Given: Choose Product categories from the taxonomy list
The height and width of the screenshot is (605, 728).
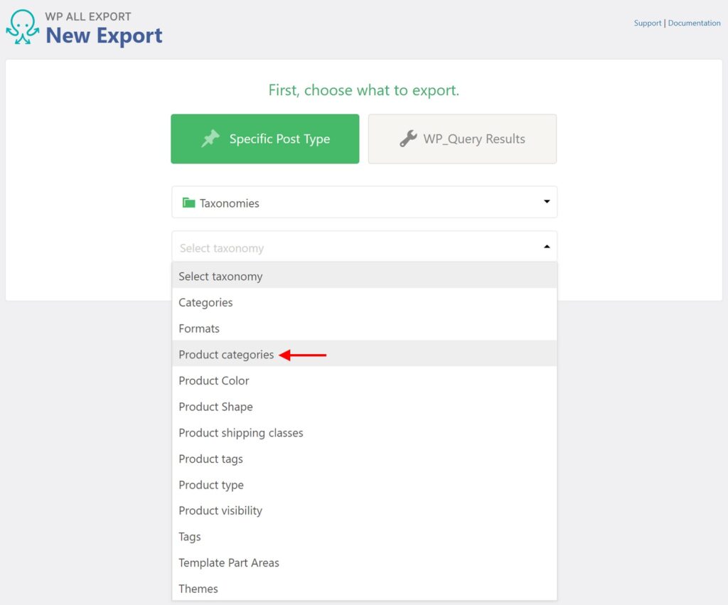Looking at the screenshot, I should tap(226, 354).
